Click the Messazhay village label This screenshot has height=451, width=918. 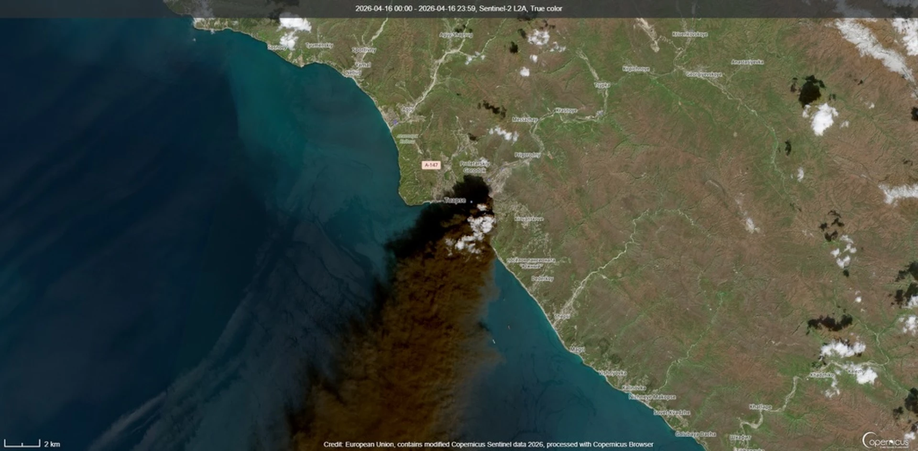point(525,119)
